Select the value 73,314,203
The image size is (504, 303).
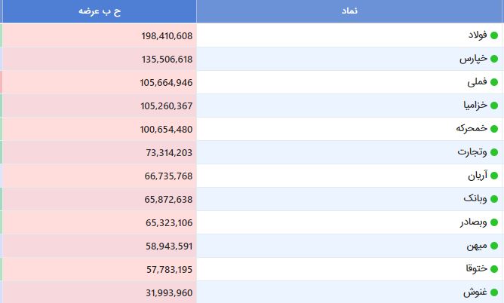point(169,153)
